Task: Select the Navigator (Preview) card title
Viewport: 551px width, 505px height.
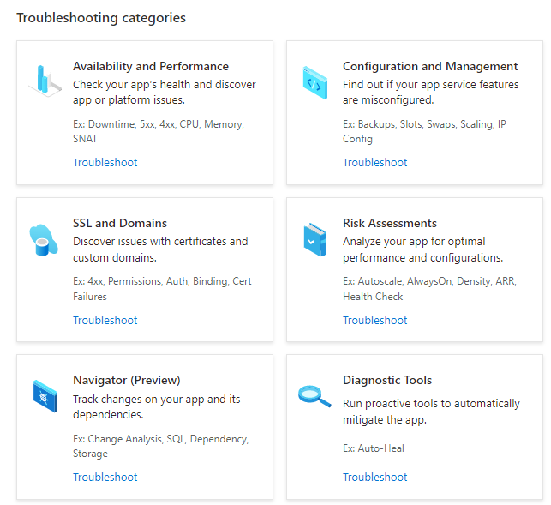Action: [x=127, y=380]
